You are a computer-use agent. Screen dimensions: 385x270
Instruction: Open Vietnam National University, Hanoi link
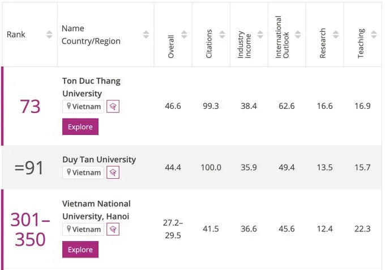(x=96, y=210)
